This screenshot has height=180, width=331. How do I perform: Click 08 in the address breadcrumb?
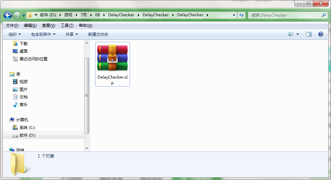point(97,15)
